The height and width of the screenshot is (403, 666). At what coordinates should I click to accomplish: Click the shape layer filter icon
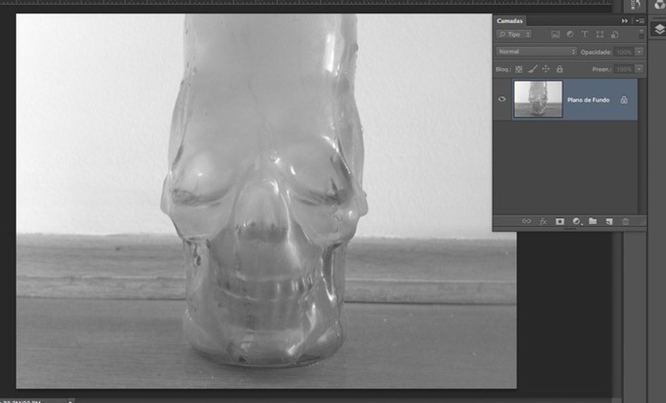[x=600, y=34]
